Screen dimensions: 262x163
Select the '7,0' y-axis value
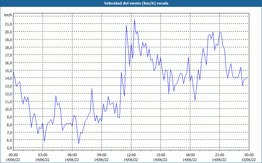[9, 132]
